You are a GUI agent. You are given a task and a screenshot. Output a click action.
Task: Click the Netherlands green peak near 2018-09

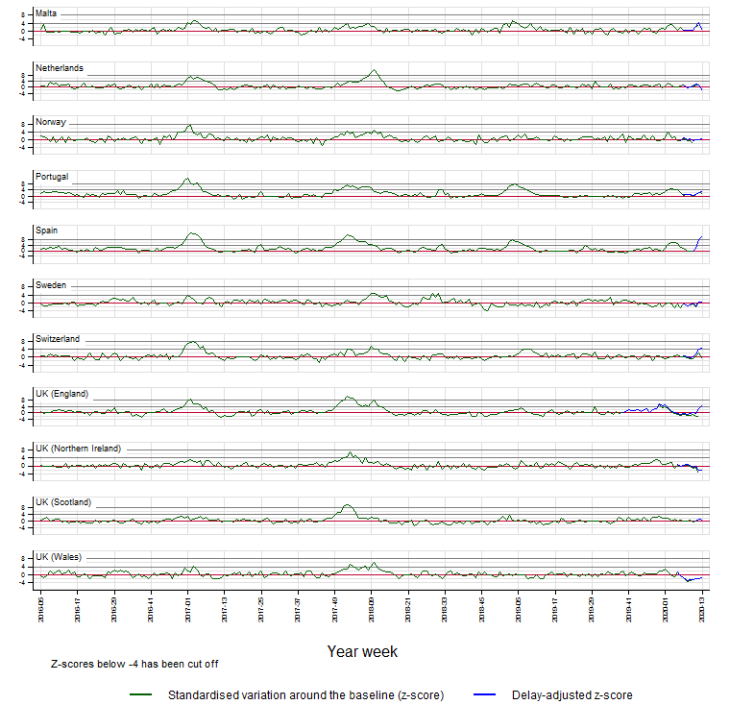tap(374, 71)
